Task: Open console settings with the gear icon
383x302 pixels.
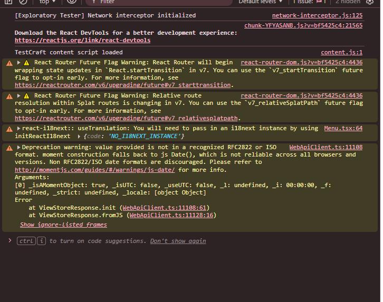Action: [370, 2]
